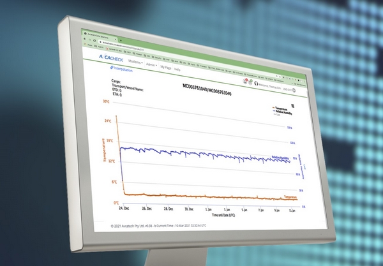Screen dimensions: 383x266
Task: Click the vertical Temperature axis title
Action: (x=104, y=150)
